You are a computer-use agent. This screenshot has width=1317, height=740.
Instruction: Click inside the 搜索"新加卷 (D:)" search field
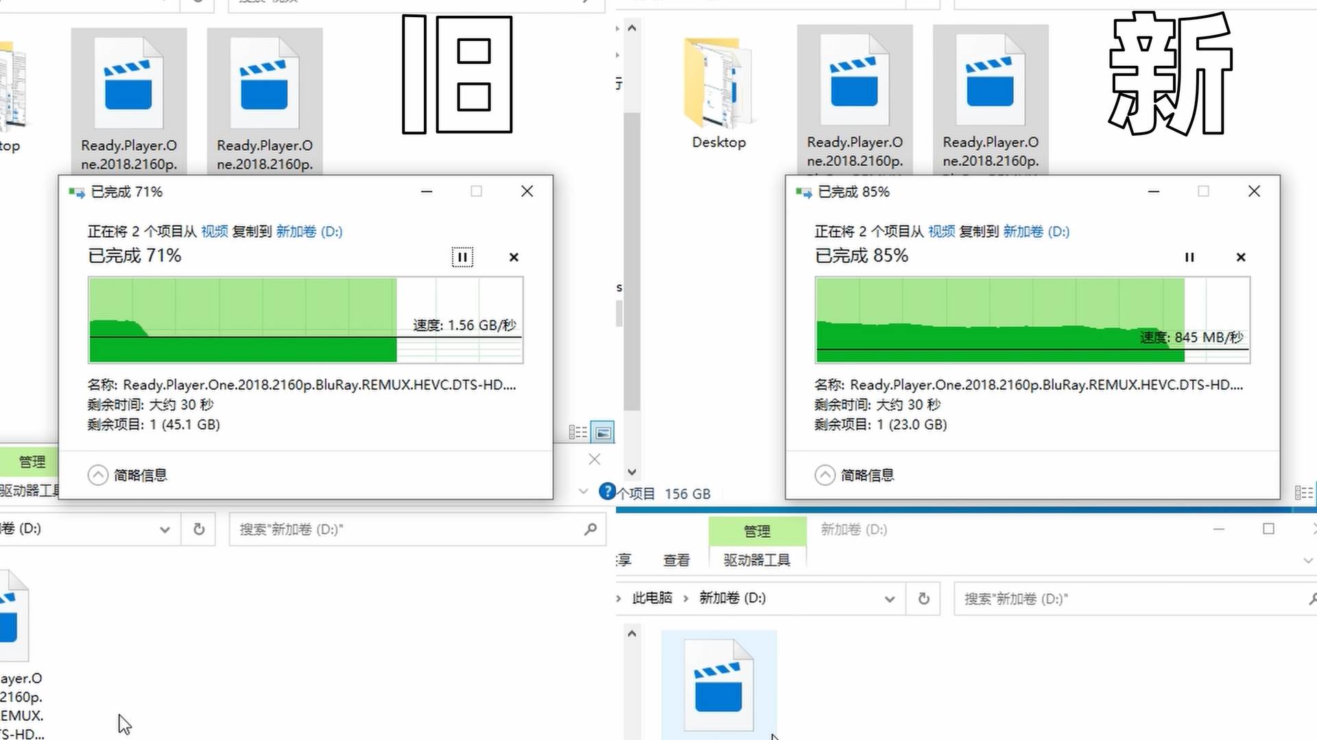(1097, 598)
